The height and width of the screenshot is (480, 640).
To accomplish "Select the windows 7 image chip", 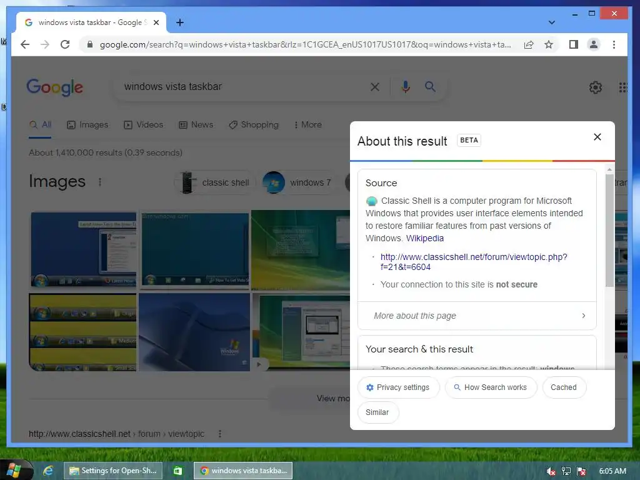I will [x=299, y=182].
